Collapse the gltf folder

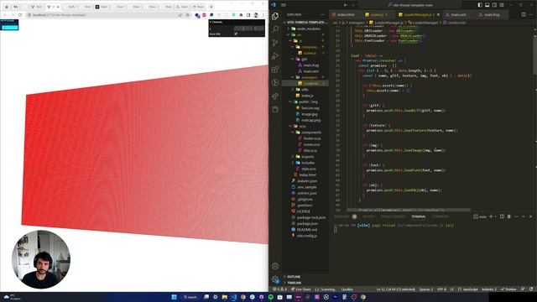tap(305, 59)
